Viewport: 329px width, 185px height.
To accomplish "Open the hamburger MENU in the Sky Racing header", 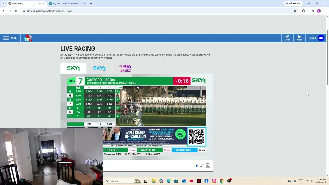I will [x=10, y=38].
